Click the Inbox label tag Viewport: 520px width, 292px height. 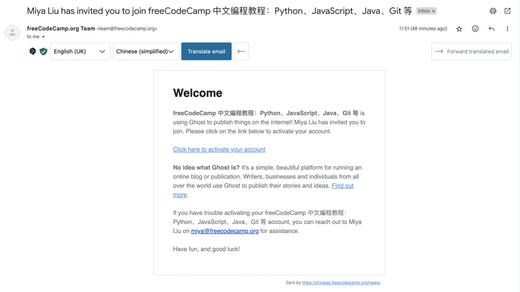click(424, 11)
